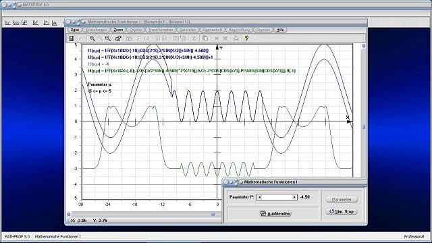Screen dimensions: 432x243
Task: Open the Eigenschaft menu
Action: pos(213,30)
